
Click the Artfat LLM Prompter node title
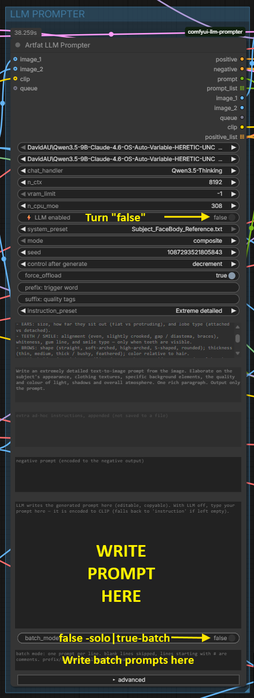click(57, 45)
